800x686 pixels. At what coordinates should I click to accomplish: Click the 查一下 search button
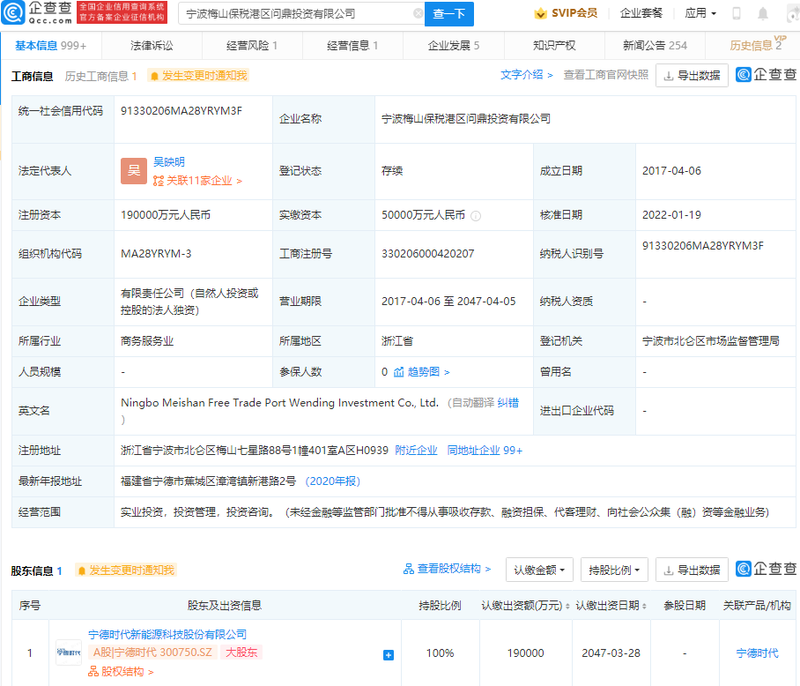(450, 13)
